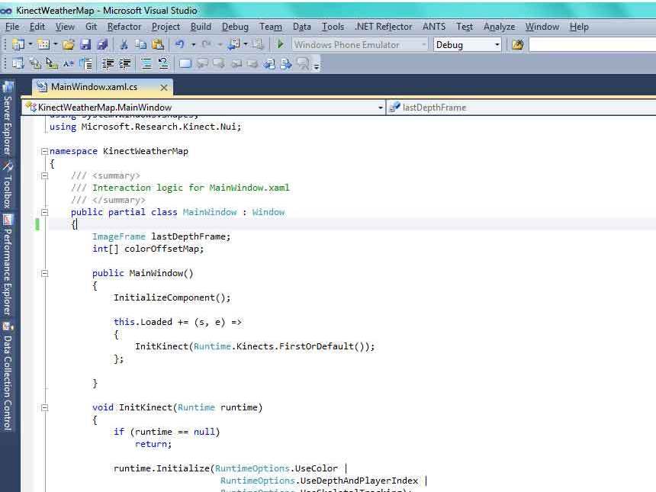The height and width of the screenshot is (492, 656).
Task: Click the Increase Line Indent icon
Action: [x=124, y=63]
